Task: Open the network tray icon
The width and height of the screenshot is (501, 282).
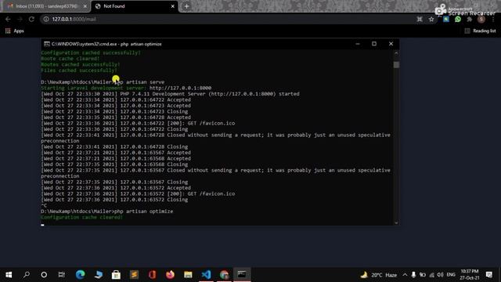Action: pos(431,275)
